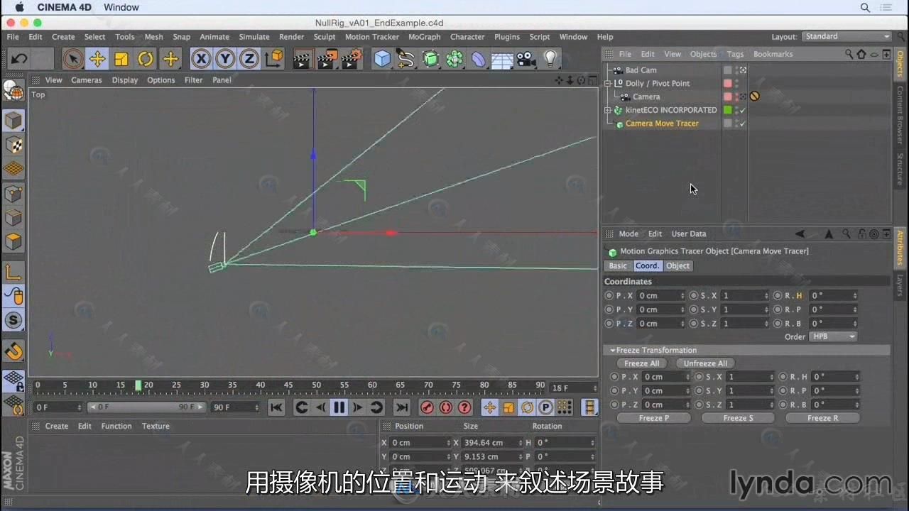Toggle Autokeying red button
This screenshot has width=909, height=511.
(x=445, y=407)
